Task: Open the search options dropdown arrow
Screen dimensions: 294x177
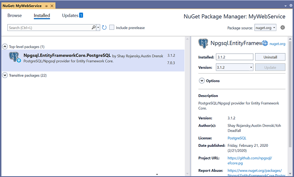Action: coord(98,27)
